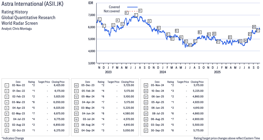Select chart marker 18 above the line
263x140 pixels.
pyautogui.click(x=199, y=32)
